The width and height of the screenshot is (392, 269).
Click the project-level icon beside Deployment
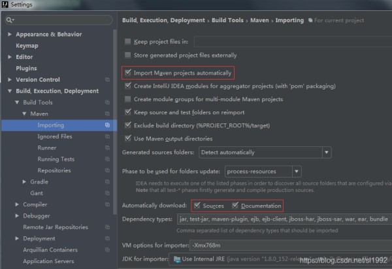107,238
